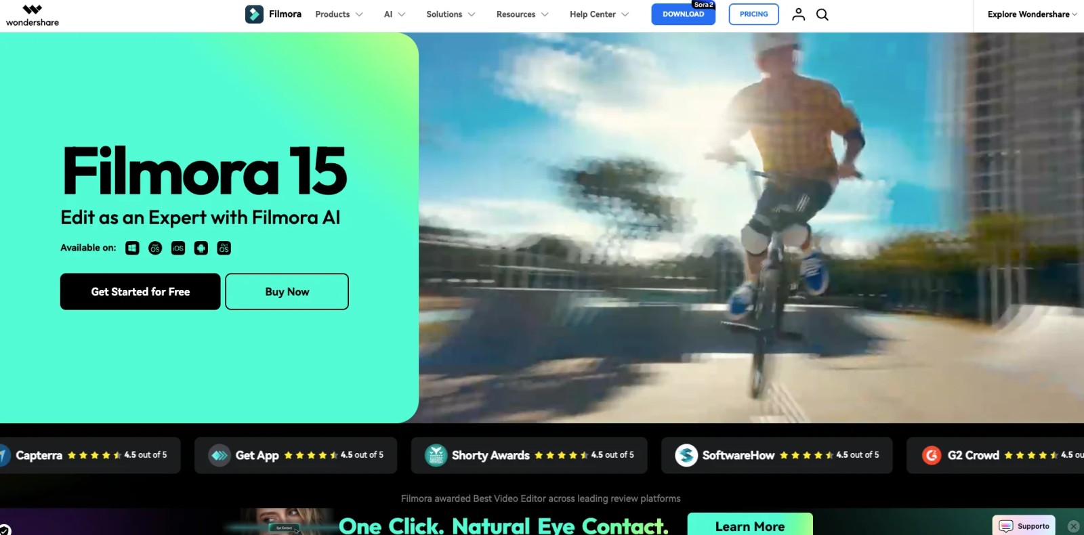Viewport: 1084px width, 535px height.
Task: Click the Get App logo icon
Action: tap(220, 455)
